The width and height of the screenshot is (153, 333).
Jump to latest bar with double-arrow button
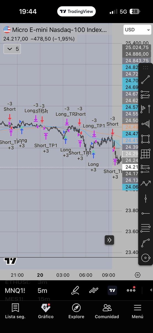pyautogui.click(x=109, y=240)
